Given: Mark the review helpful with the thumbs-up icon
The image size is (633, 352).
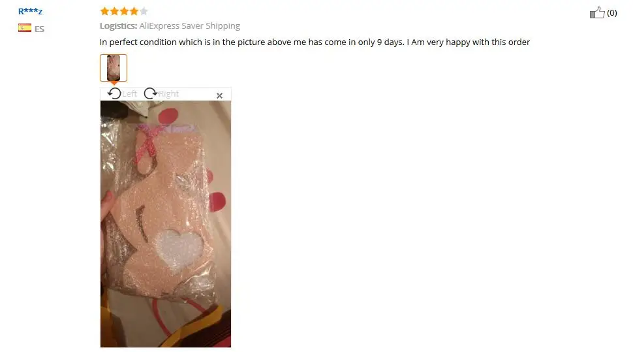Looking at the screenshot, I should (597, 13).
